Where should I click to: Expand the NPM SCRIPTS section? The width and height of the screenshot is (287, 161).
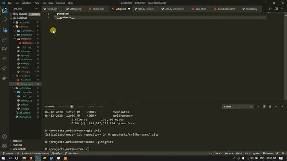[19, 149]
